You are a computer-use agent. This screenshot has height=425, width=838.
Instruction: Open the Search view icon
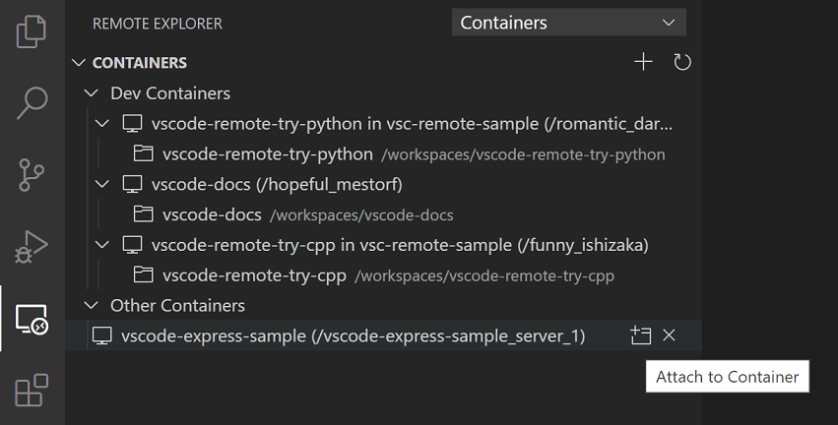pos(32,102)
